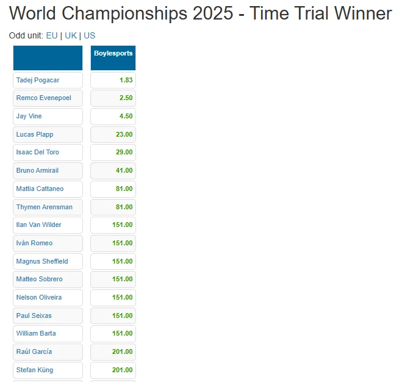The image size is (399, 382).
Task: Choose the 4.50 odds for Jay Vine
Action: coord(126,116)
